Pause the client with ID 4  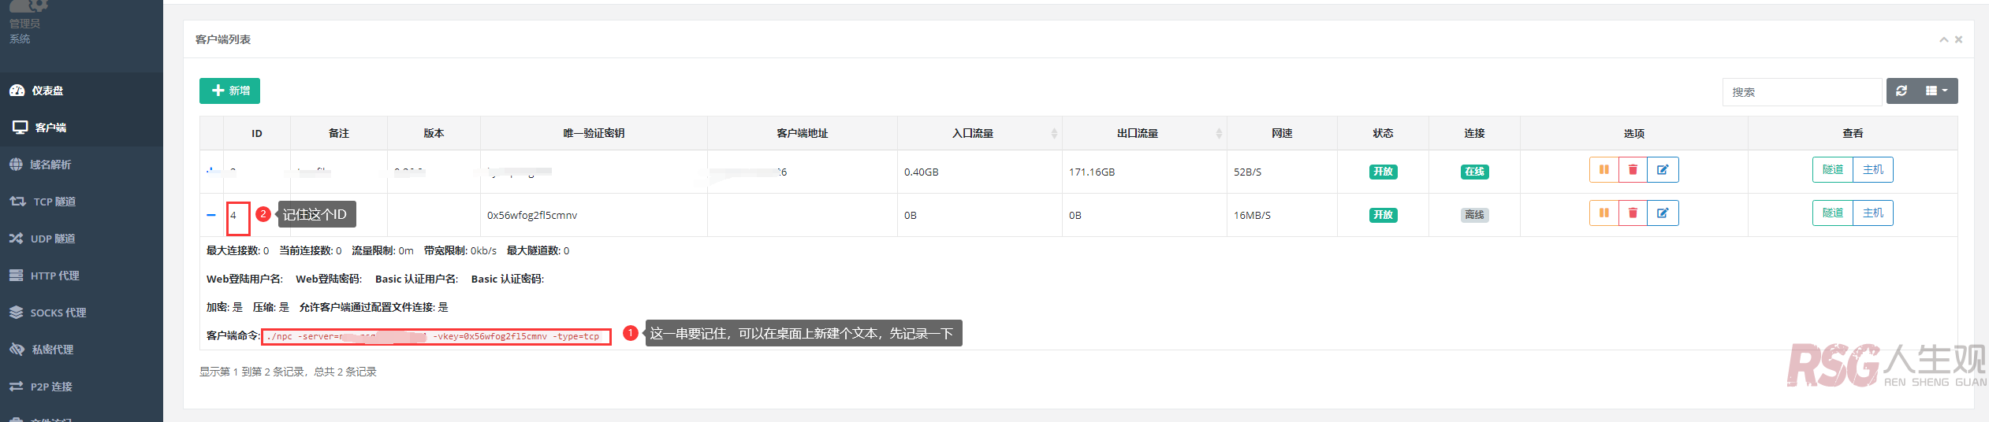click(1603, 213)
